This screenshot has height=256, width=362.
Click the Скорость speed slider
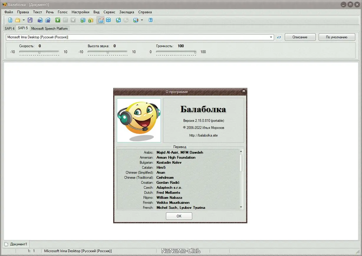(39, 52)
